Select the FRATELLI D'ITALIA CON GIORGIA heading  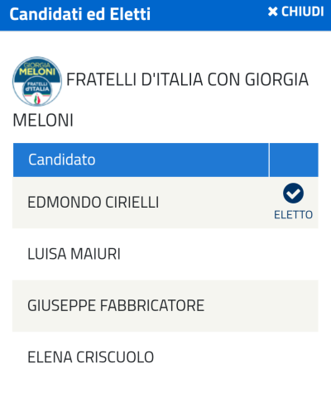(187, 79)
